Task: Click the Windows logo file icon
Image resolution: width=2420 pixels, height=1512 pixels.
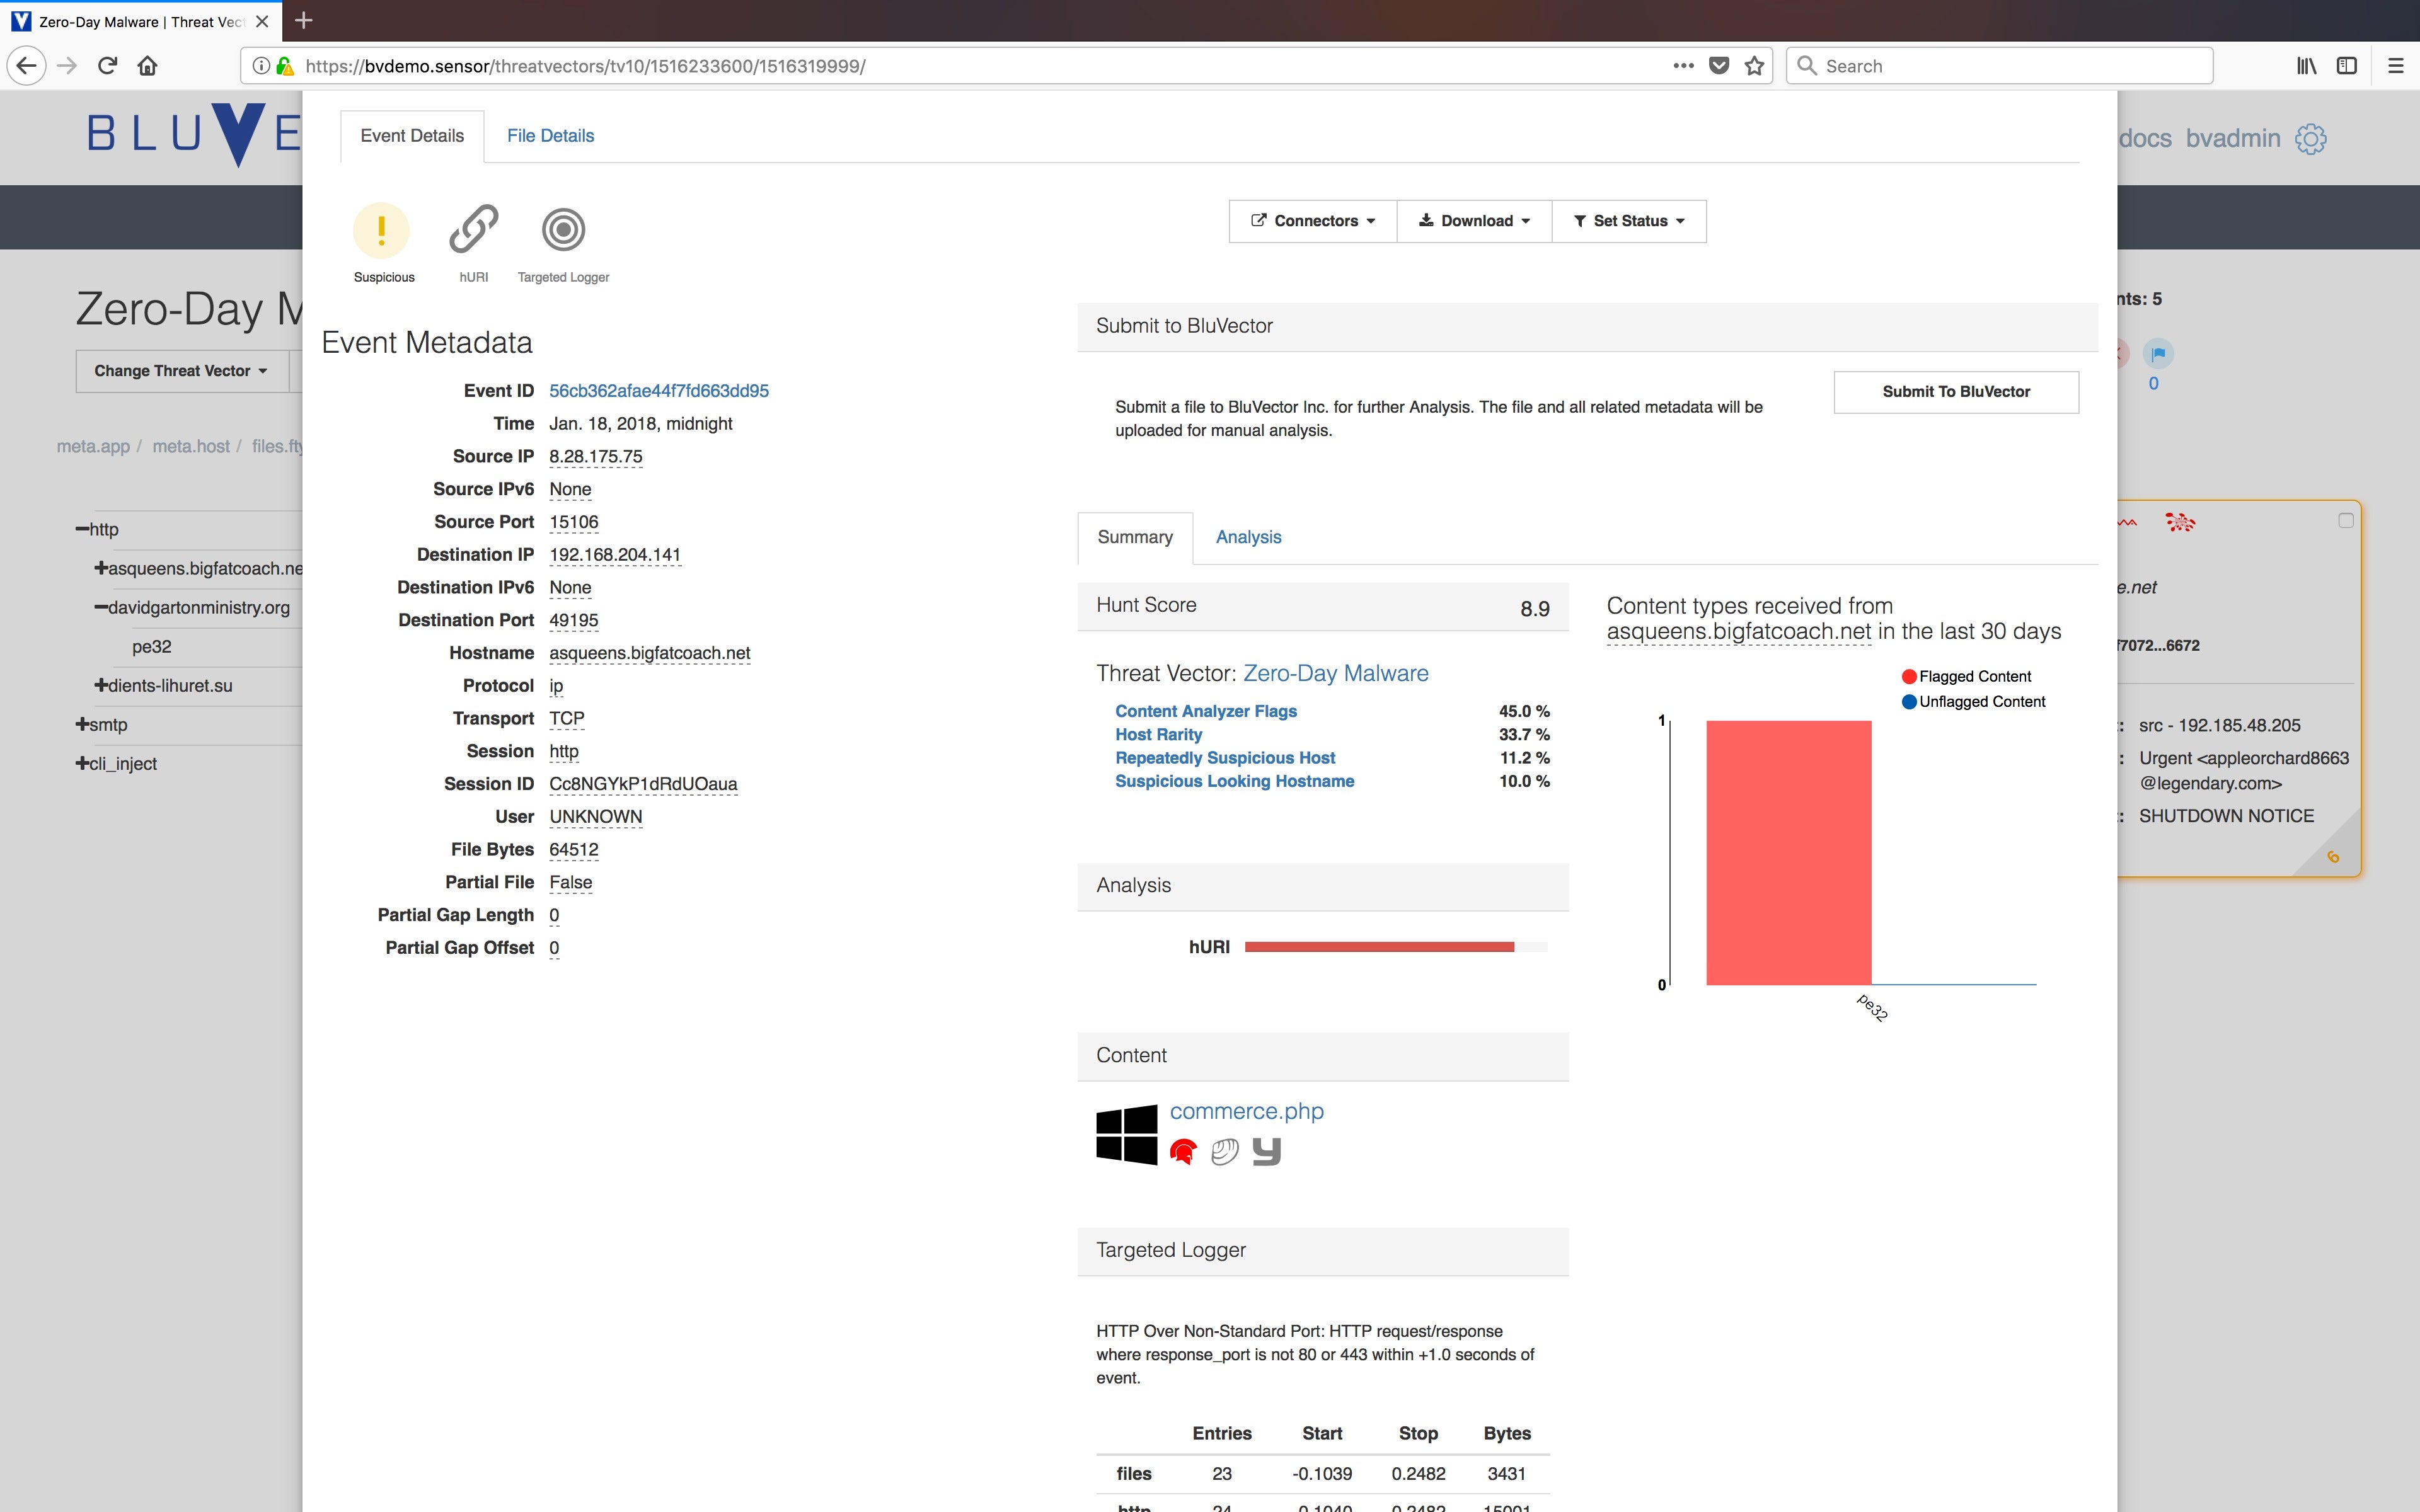Action: point(1126,1134)
